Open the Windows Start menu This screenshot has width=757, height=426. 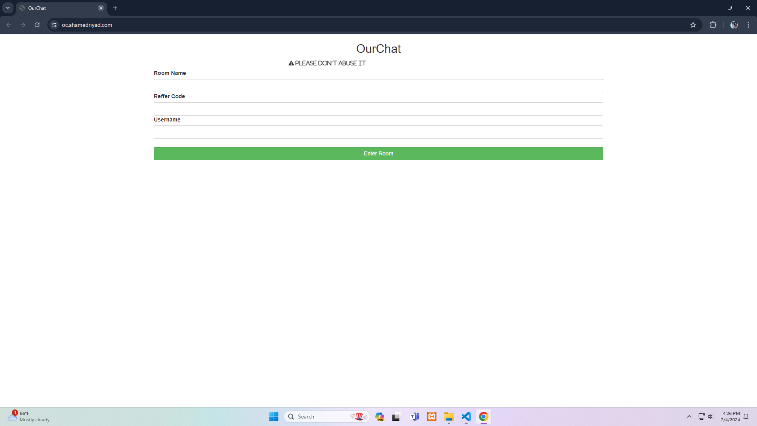coord(274,417)
